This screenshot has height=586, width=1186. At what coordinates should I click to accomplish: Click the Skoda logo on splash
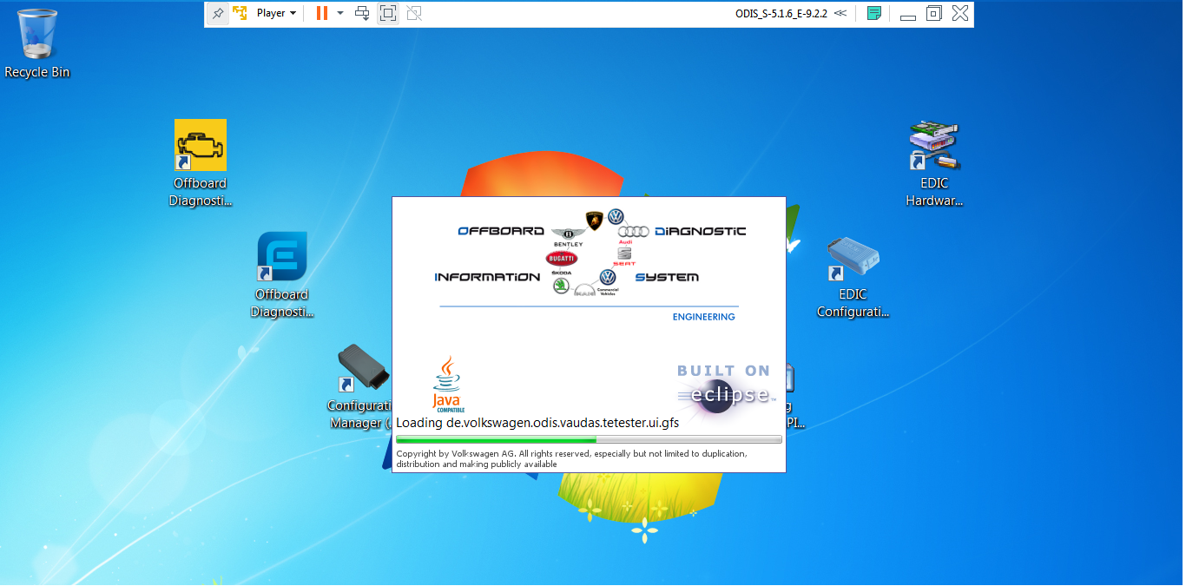coord(562,282)
